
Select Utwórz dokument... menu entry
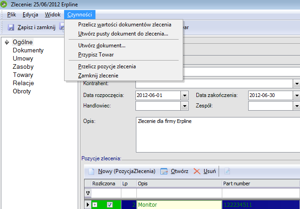pos(124,46)
